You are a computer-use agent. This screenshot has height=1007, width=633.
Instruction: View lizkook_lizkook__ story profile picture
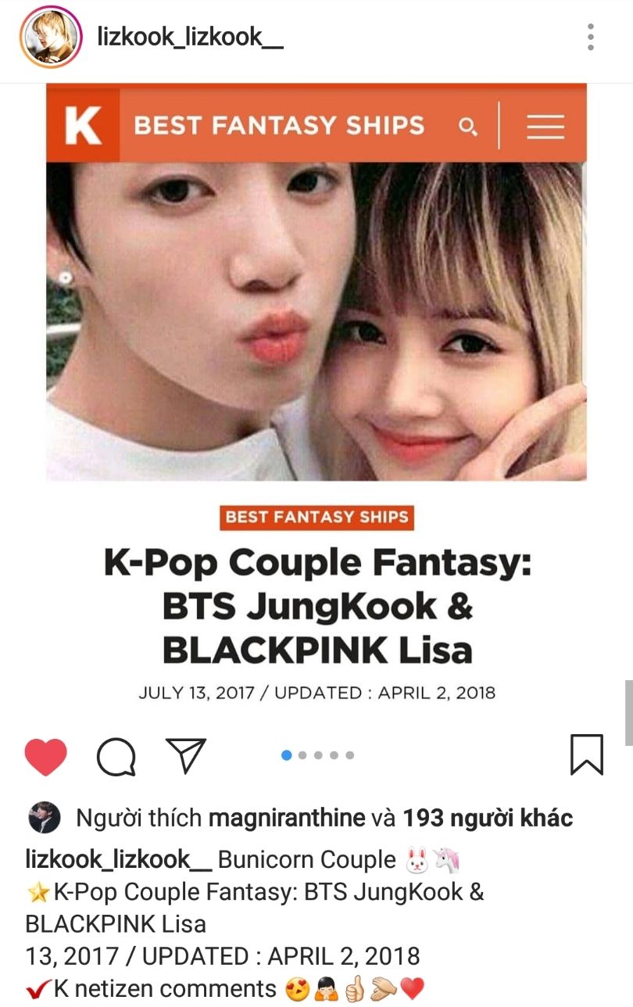(x=52, y=37)
